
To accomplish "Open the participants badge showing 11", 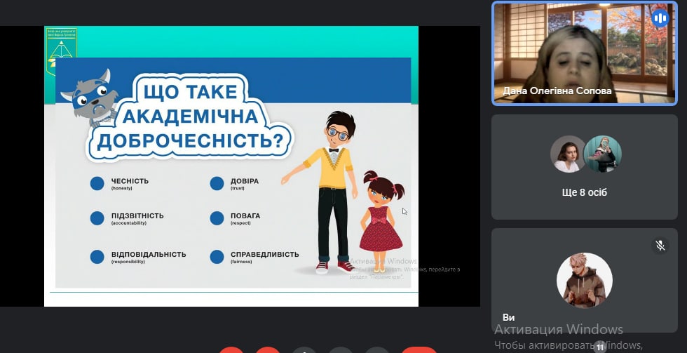I will point(600,346).
